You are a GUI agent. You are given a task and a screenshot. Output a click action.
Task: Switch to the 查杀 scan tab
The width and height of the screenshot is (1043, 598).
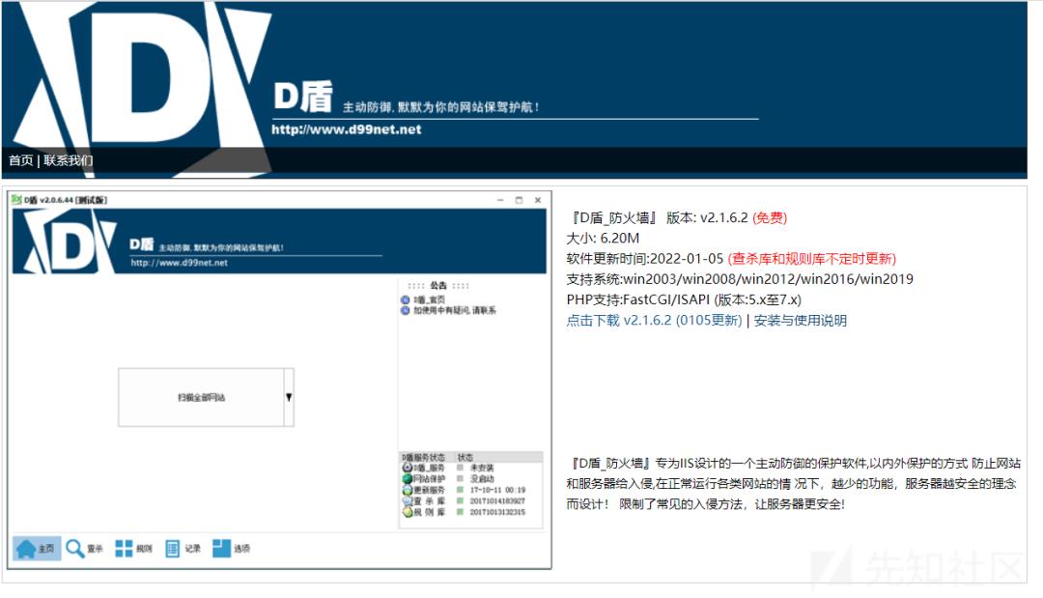tap(84, 548)
